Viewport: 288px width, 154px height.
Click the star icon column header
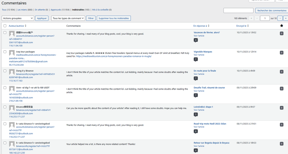click(281, 26)
